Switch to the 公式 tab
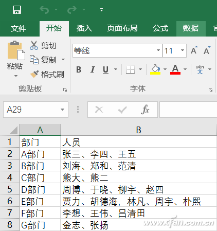 160,28
